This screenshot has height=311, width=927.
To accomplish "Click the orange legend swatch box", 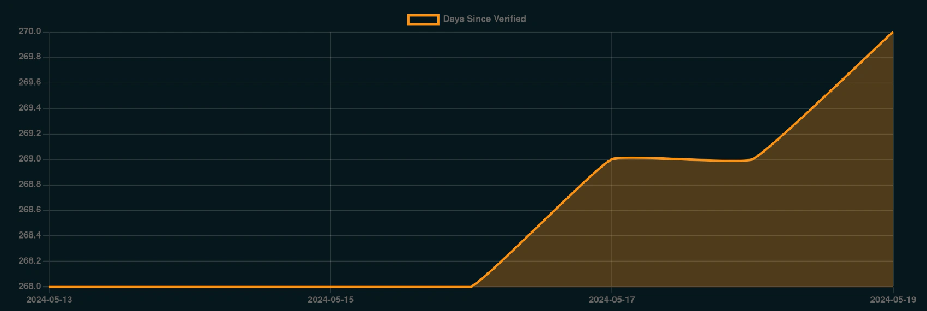I will pyautogui.click(x=423, y=20).
